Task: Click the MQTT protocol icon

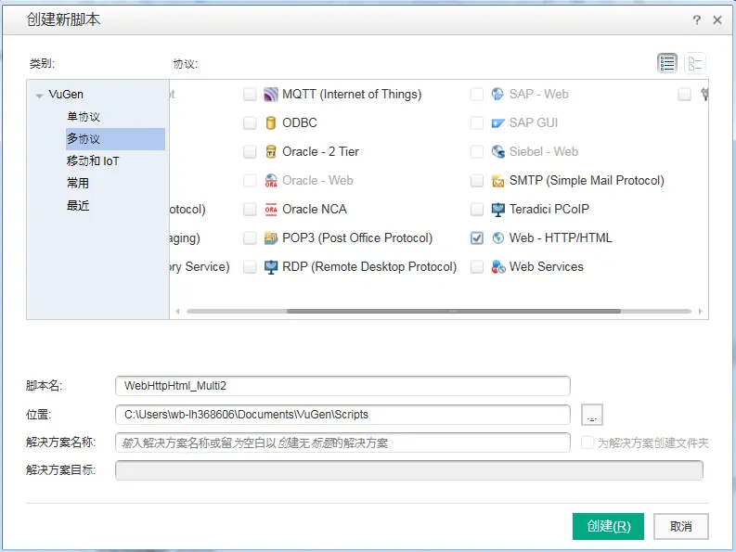Action: pyautogui.click(x=271, y=95)
